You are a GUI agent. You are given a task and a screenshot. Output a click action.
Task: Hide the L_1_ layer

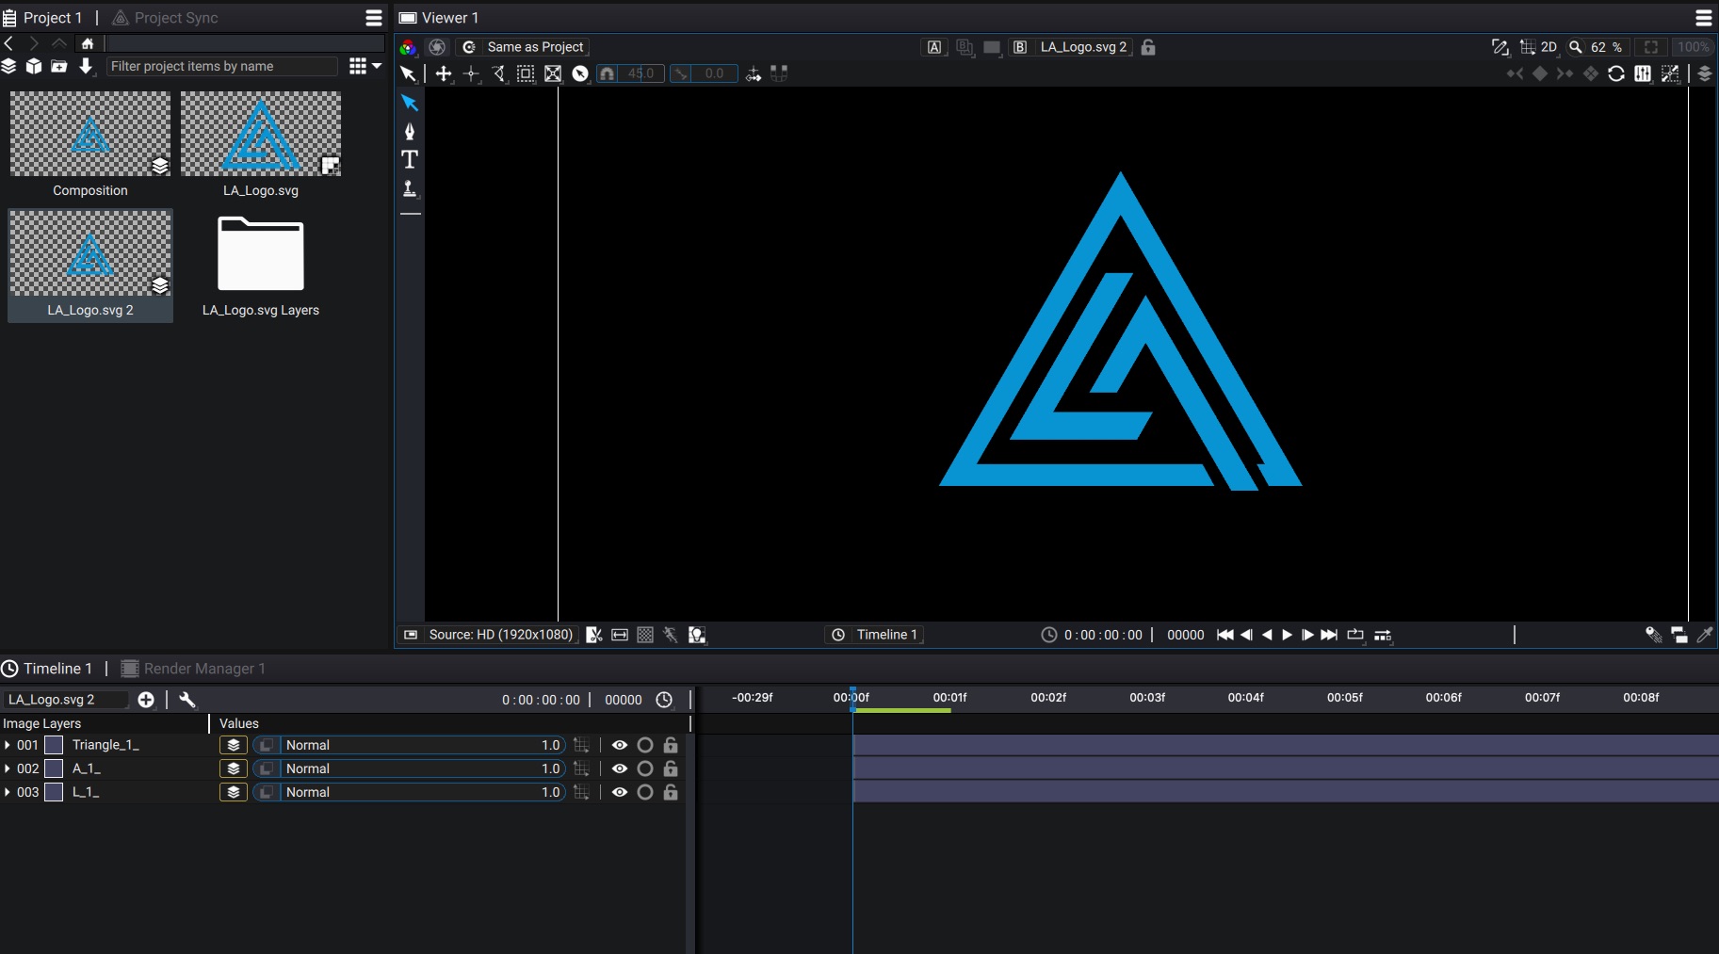(619, 792)
